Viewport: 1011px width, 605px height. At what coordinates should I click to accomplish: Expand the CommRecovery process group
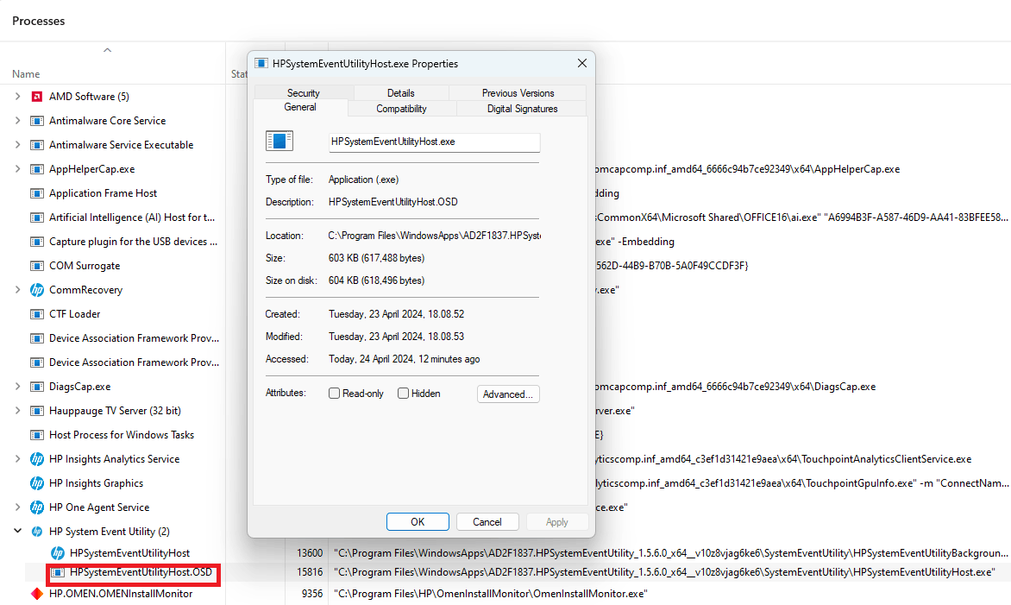point(17,290)
